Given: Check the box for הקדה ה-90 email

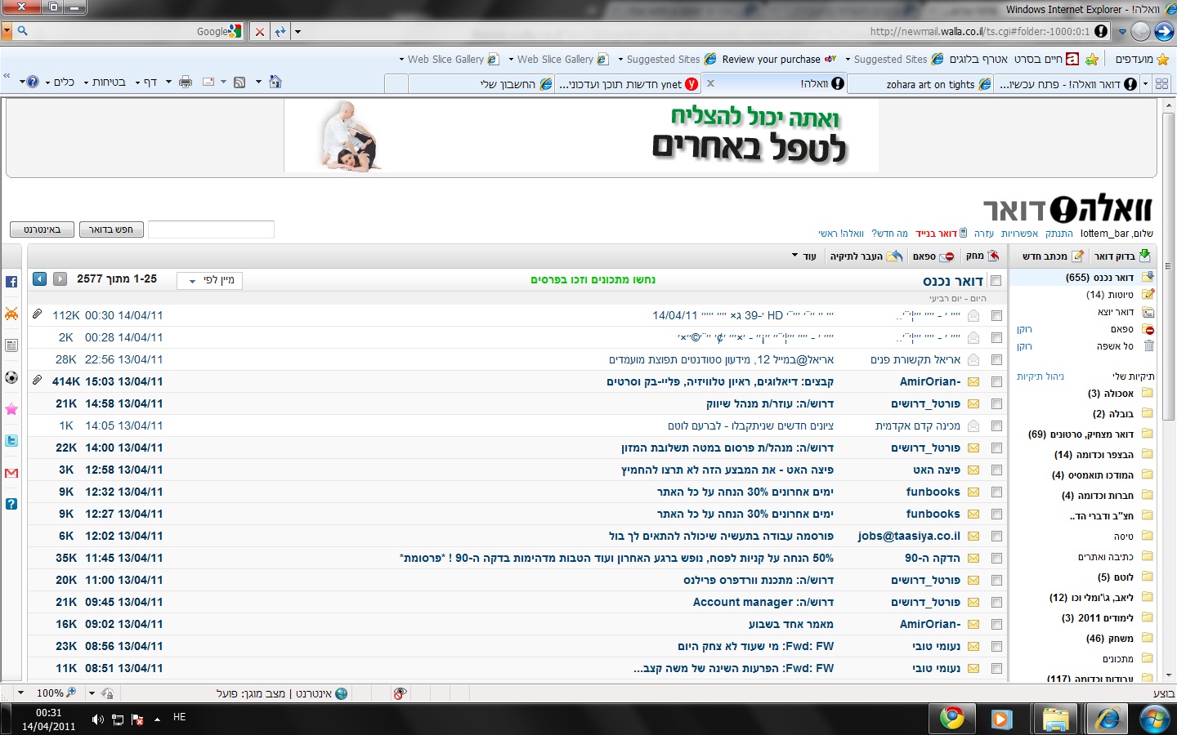Looking at the screenshot, I should [x=996, y=558].
